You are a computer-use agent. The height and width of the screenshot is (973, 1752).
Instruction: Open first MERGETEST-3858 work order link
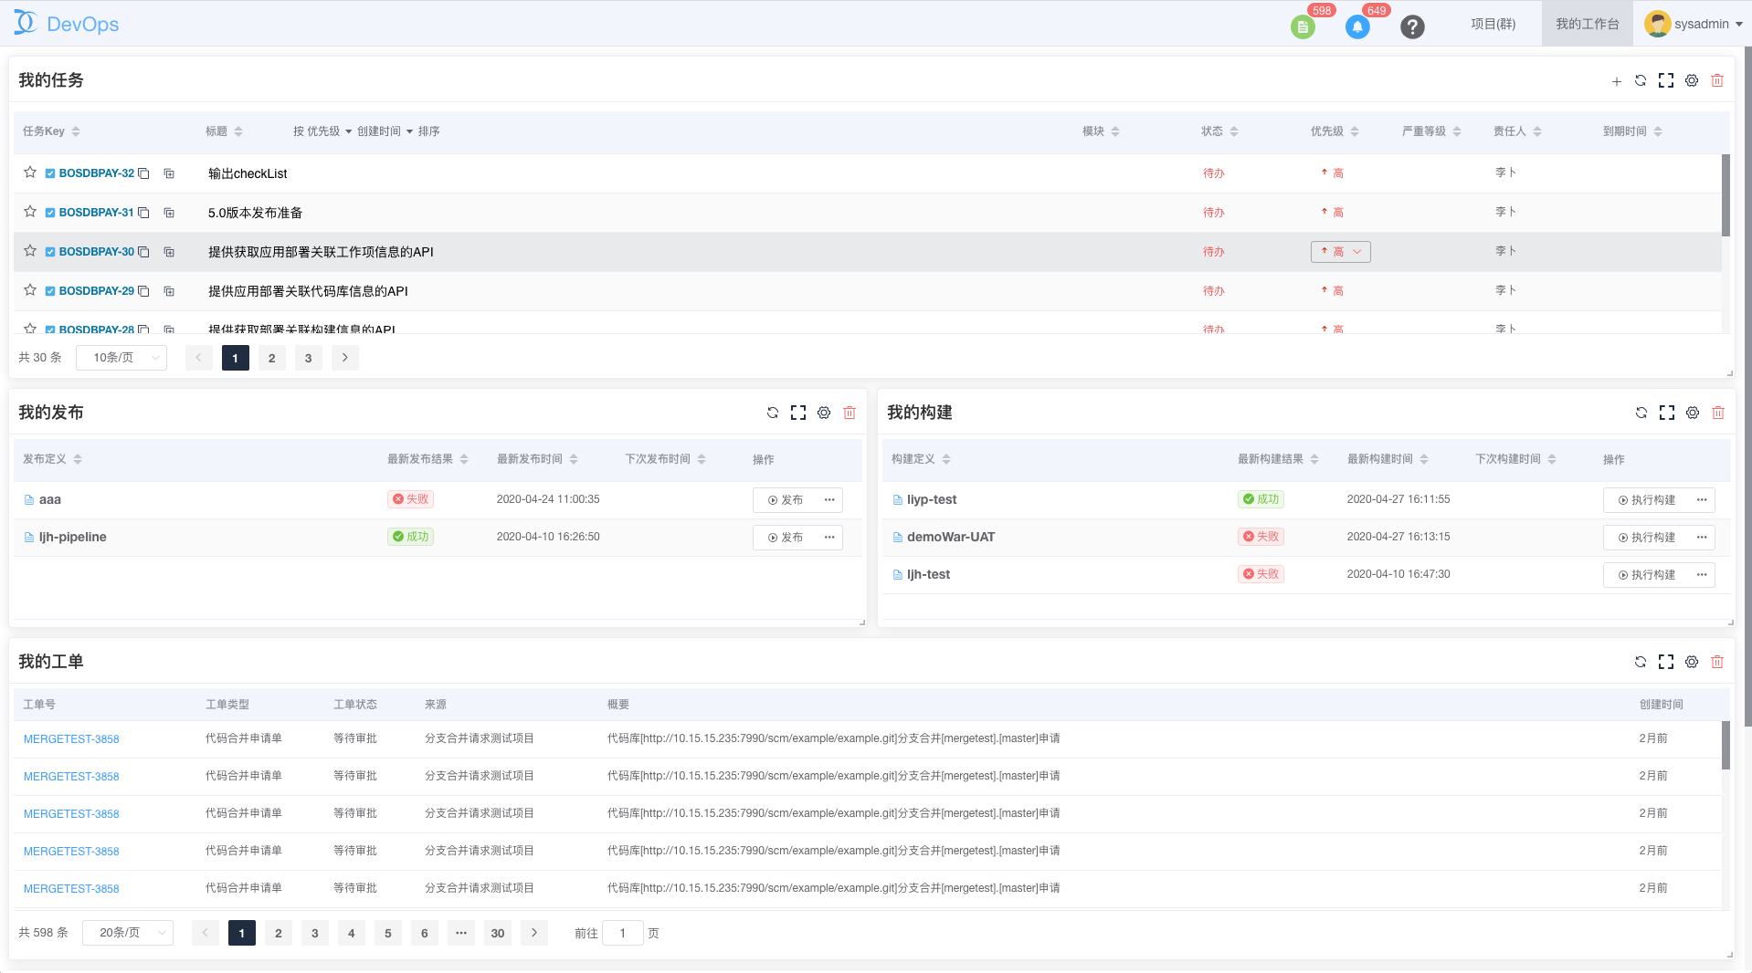click(x=71, y=739)
